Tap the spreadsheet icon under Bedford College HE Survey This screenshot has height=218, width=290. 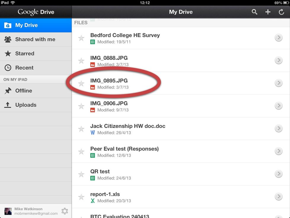[x=93, y=42]
